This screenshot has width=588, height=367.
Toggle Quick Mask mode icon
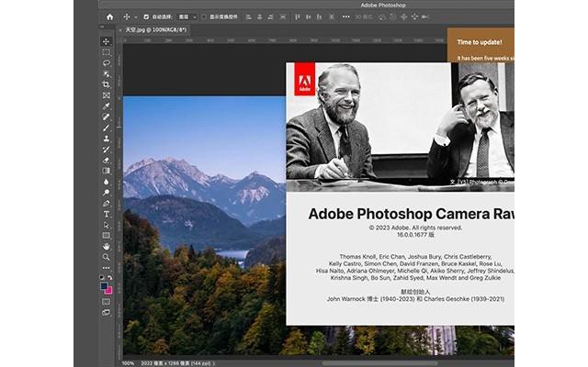[x=107, y=302]
